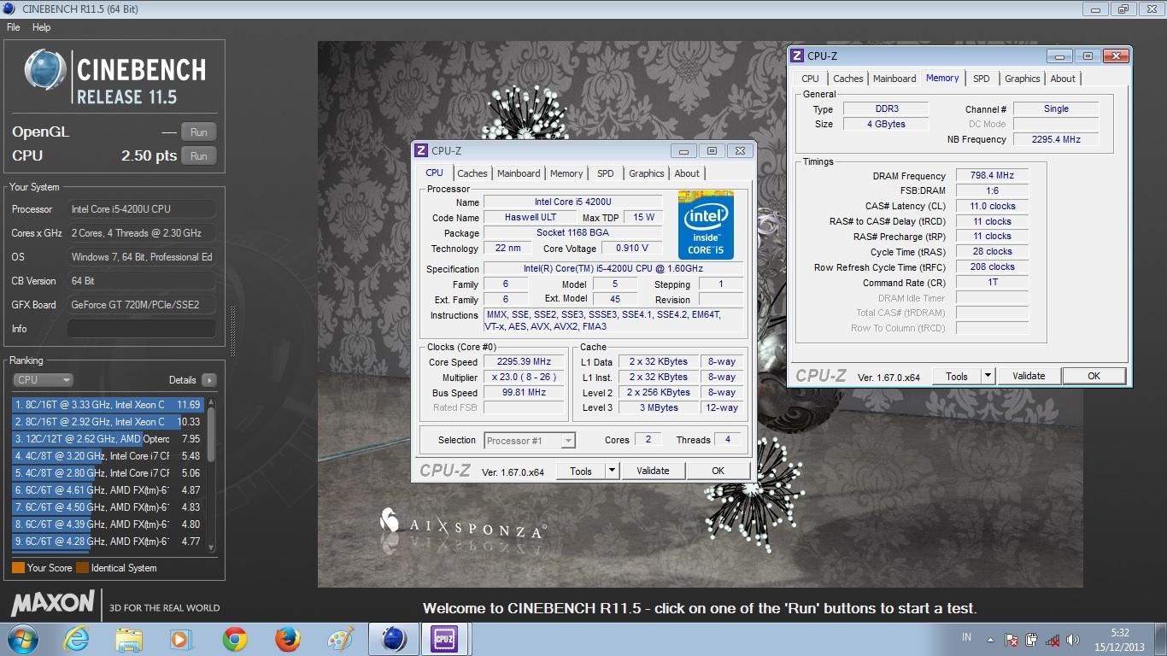Select ranking entry 4C/8T @ 3.20 GHz

click(108, 456)
